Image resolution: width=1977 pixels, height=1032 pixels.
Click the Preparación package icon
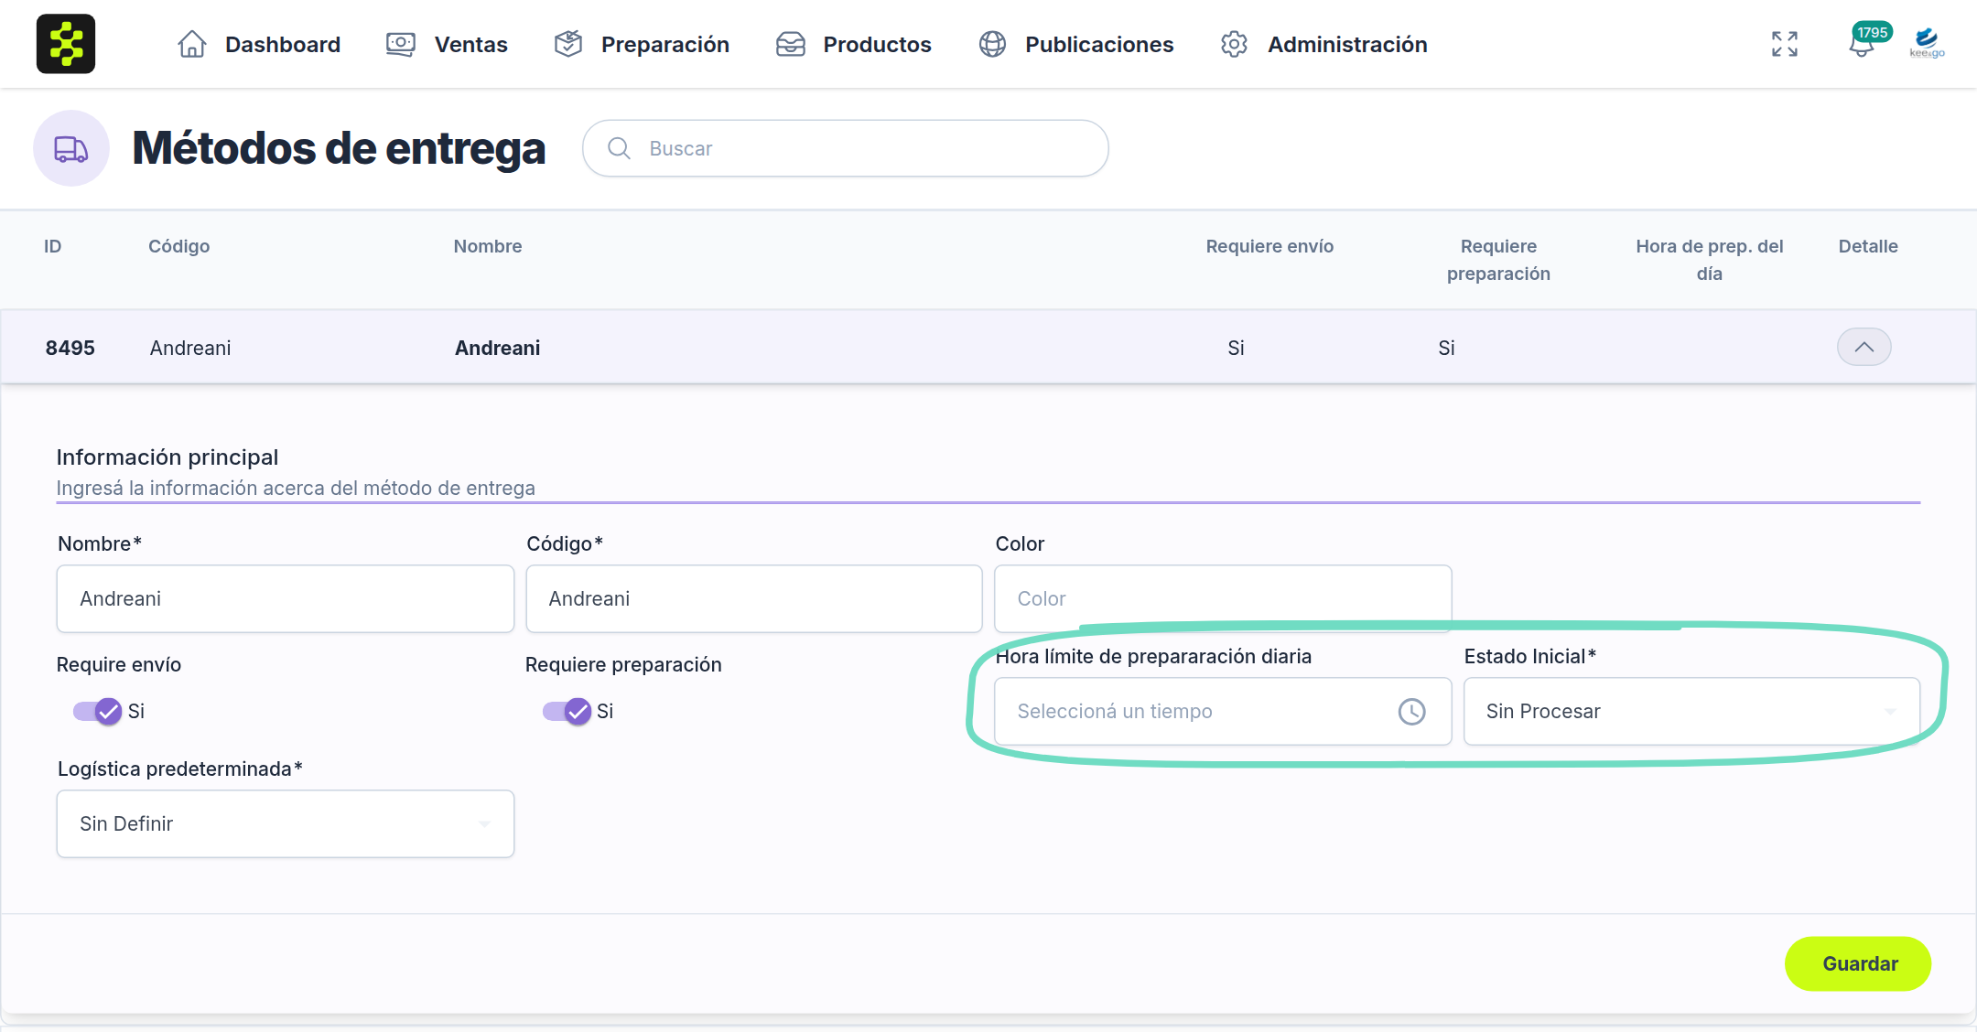click(568, 44)
